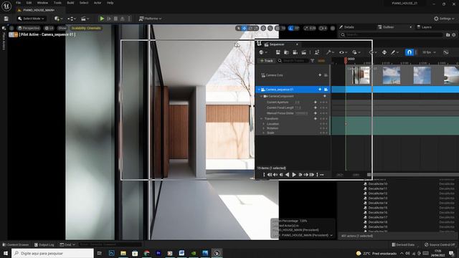
Task: Play the sequence forward
Action: tap(294, 175)
